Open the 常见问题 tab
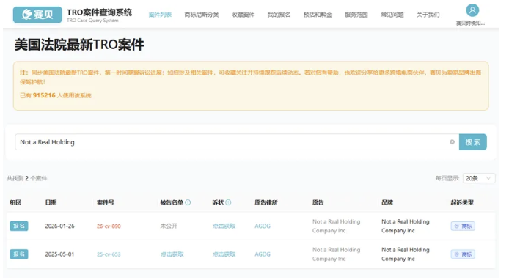The image size is (509, 280). pos(392,15)
